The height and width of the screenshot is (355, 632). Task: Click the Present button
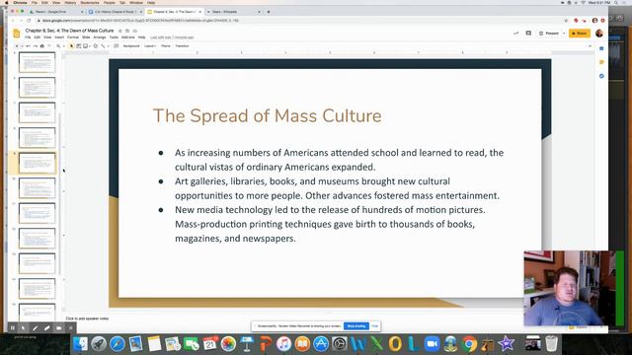[549, 34]
